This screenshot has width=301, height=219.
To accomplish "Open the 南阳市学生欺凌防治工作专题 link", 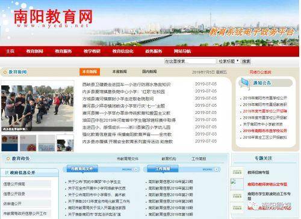I will pos(269,196).
